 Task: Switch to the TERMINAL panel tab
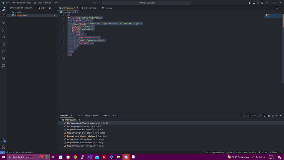tap(105, 116)
